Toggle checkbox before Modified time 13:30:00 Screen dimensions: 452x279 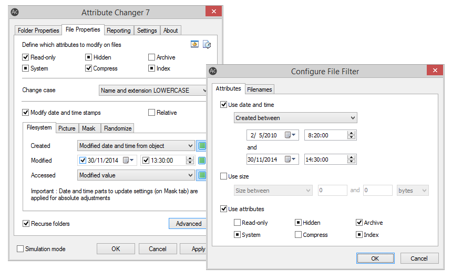pos(146,161)
